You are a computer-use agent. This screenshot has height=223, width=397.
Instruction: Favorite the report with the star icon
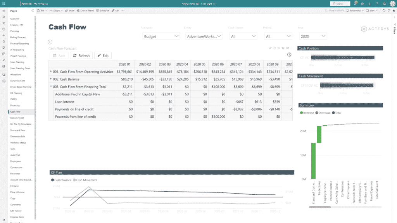(x=394, y=11)
